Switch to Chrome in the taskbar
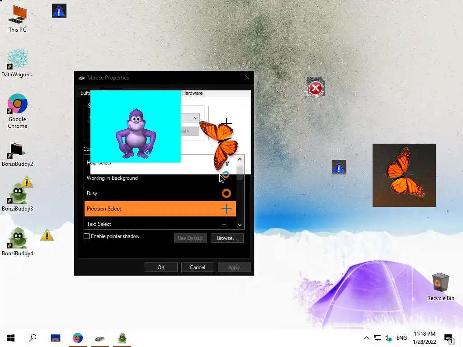The width and height of the screenshot is (463, 347). 78,338
